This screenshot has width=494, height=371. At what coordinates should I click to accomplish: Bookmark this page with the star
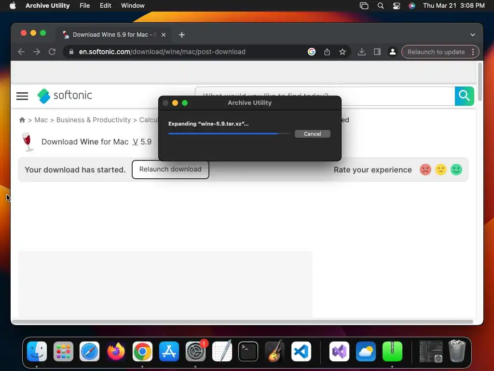(342, 52)
